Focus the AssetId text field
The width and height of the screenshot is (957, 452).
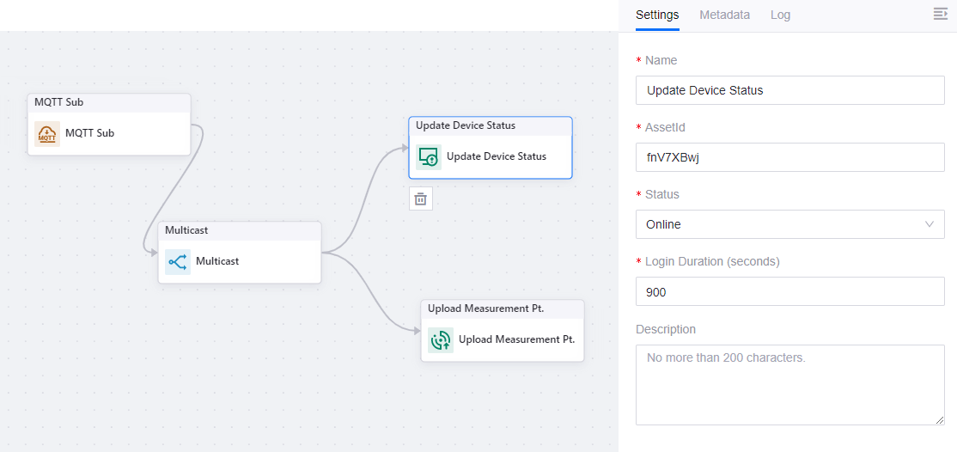point(789,157)
